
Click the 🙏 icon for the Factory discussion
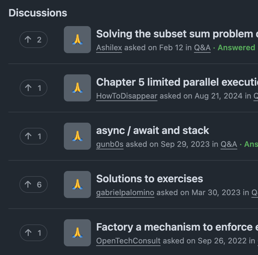click(x=77, y=233)
